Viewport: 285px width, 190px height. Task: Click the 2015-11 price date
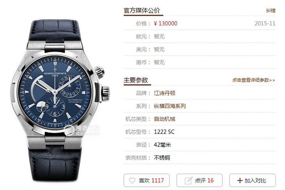[x=265, y=23]
